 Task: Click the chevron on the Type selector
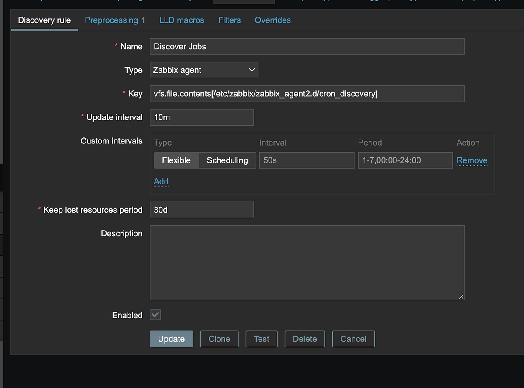point(252,70)
